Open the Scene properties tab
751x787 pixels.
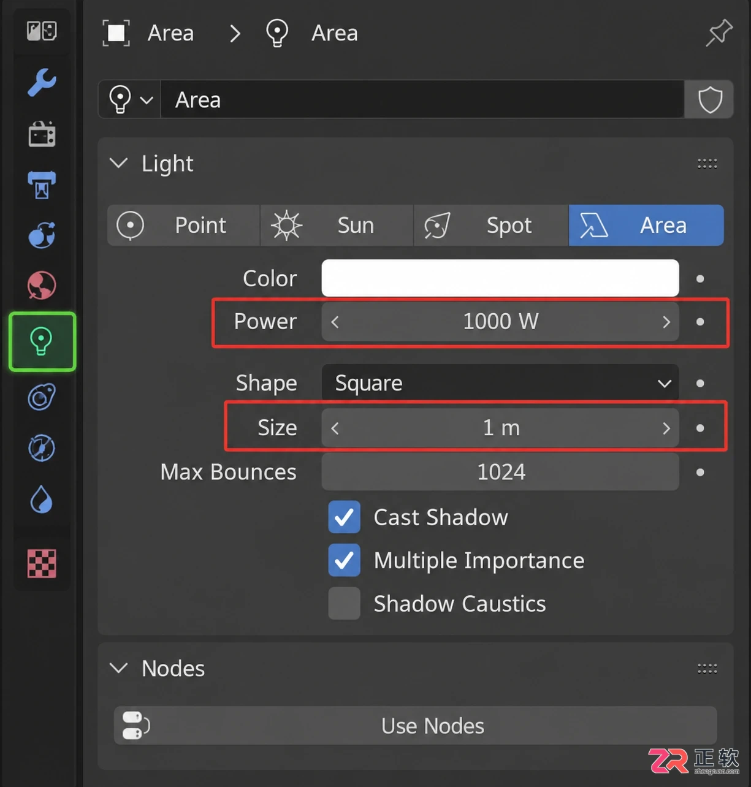(42, 286)
